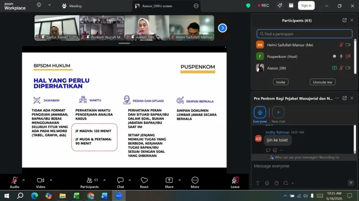Select Helmi Saifullah Mansur (Me) participant row
The image size is (359, 201).
point(304,45)
